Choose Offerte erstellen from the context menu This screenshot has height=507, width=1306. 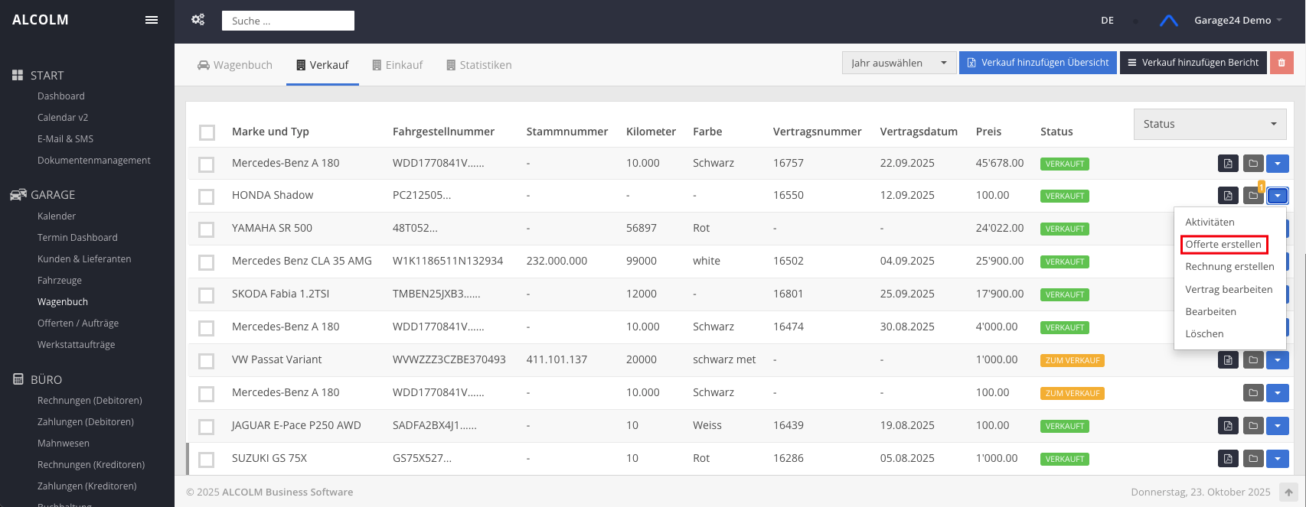coord(1223,245)
